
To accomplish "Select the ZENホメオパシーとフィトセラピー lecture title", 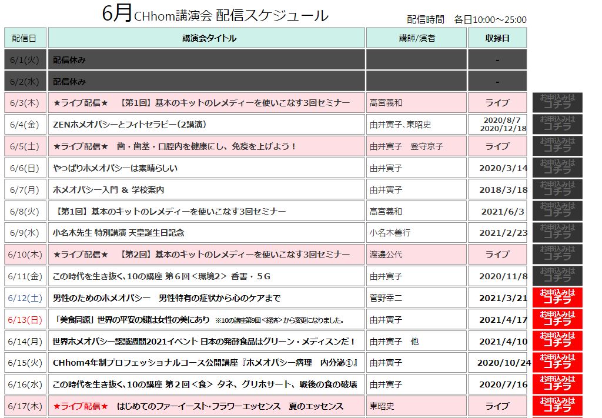I will coord(129,125).
